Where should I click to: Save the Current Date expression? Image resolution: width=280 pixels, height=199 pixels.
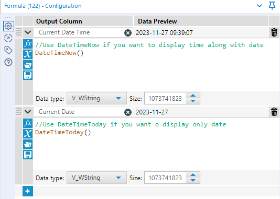click(28, 155)
